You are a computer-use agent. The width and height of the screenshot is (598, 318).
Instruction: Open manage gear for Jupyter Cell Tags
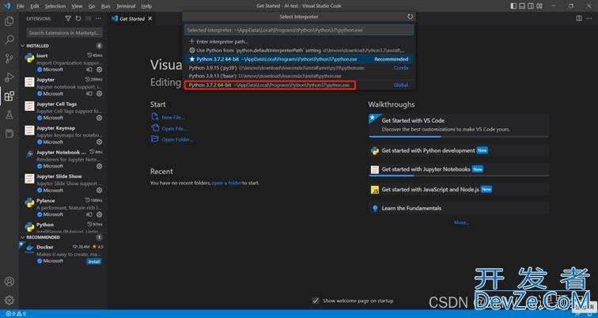(x=99, y=118)
